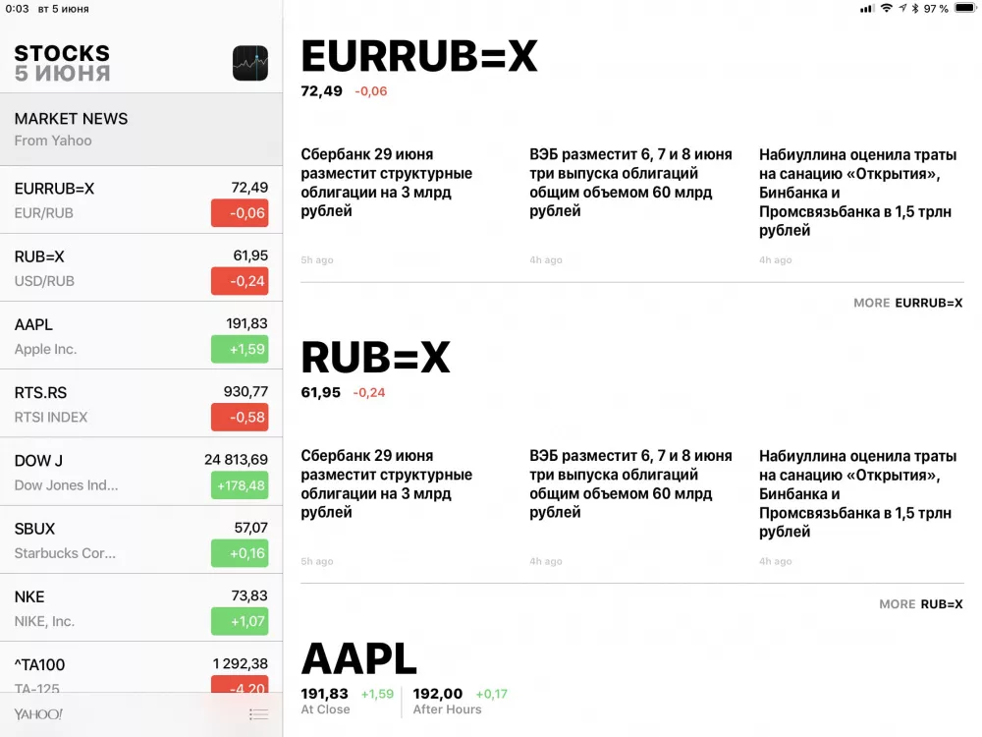Tap the AAPL section heading
The height and width of the screenshot is (737, 982).
(358, 659)
